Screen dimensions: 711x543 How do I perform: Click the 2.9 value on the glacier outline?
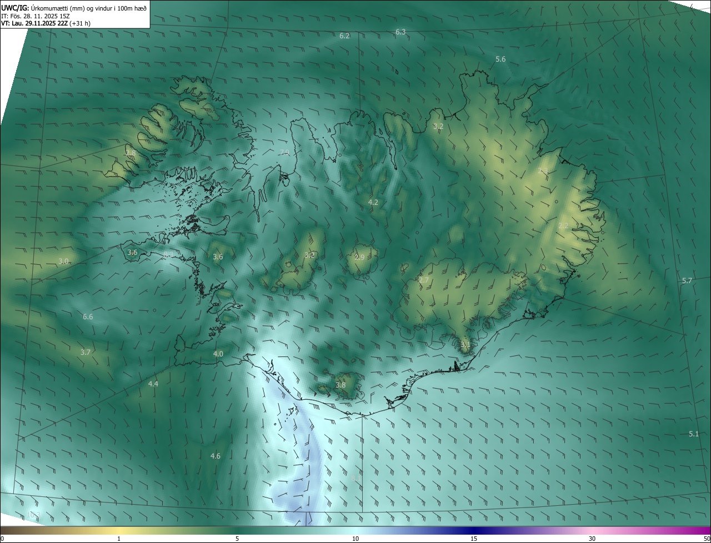click(359, 258)
